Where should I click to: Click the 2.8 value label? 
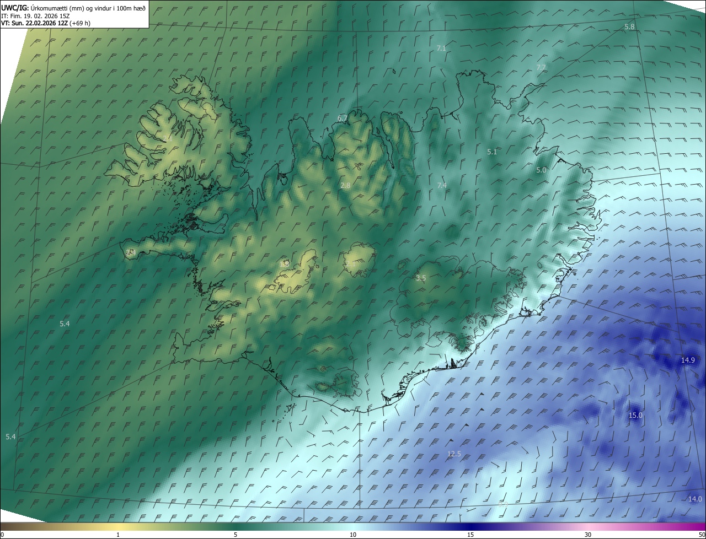point(345,186)
